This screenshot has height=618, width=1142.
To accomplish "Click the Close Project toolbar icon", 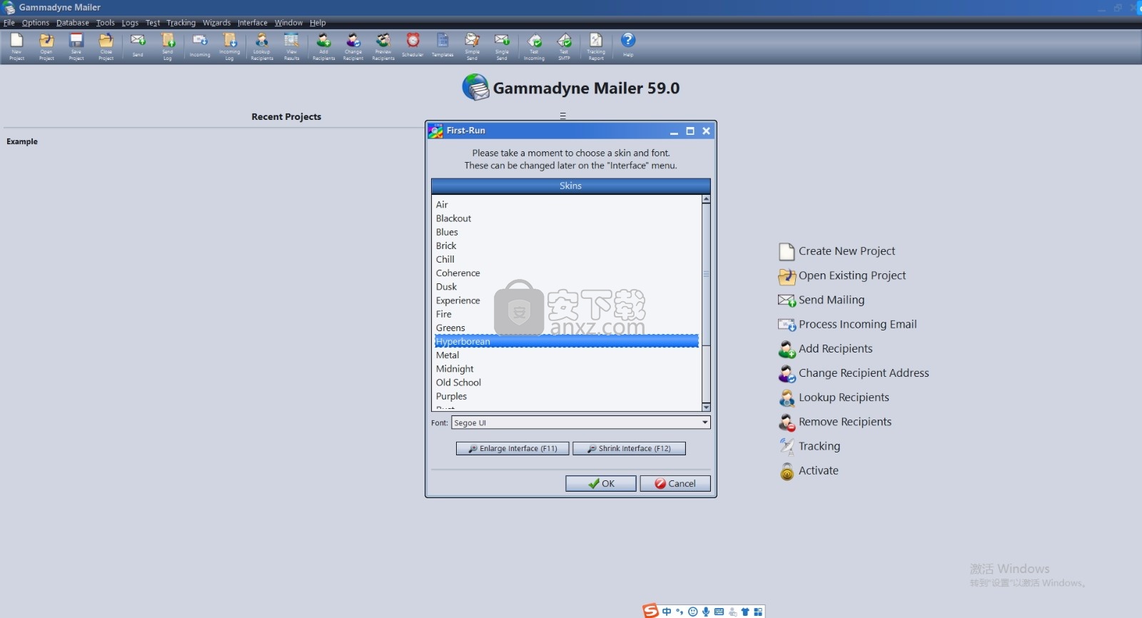I will [x=106, y=46].
